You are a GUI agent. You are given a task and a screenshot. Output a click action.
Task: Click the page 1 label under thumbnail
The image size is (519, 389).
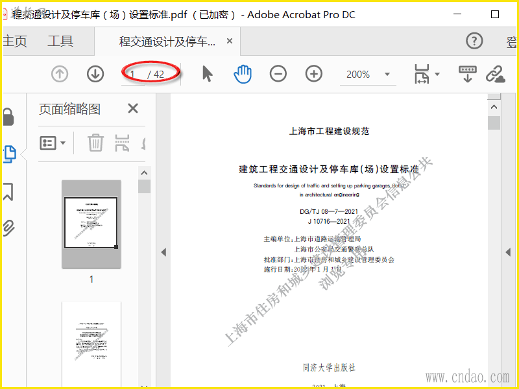tap(91, 279)
